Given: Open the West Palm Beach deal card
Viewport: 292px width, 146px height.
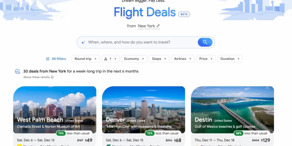Looking at the screenshot, I should (55, 116).
